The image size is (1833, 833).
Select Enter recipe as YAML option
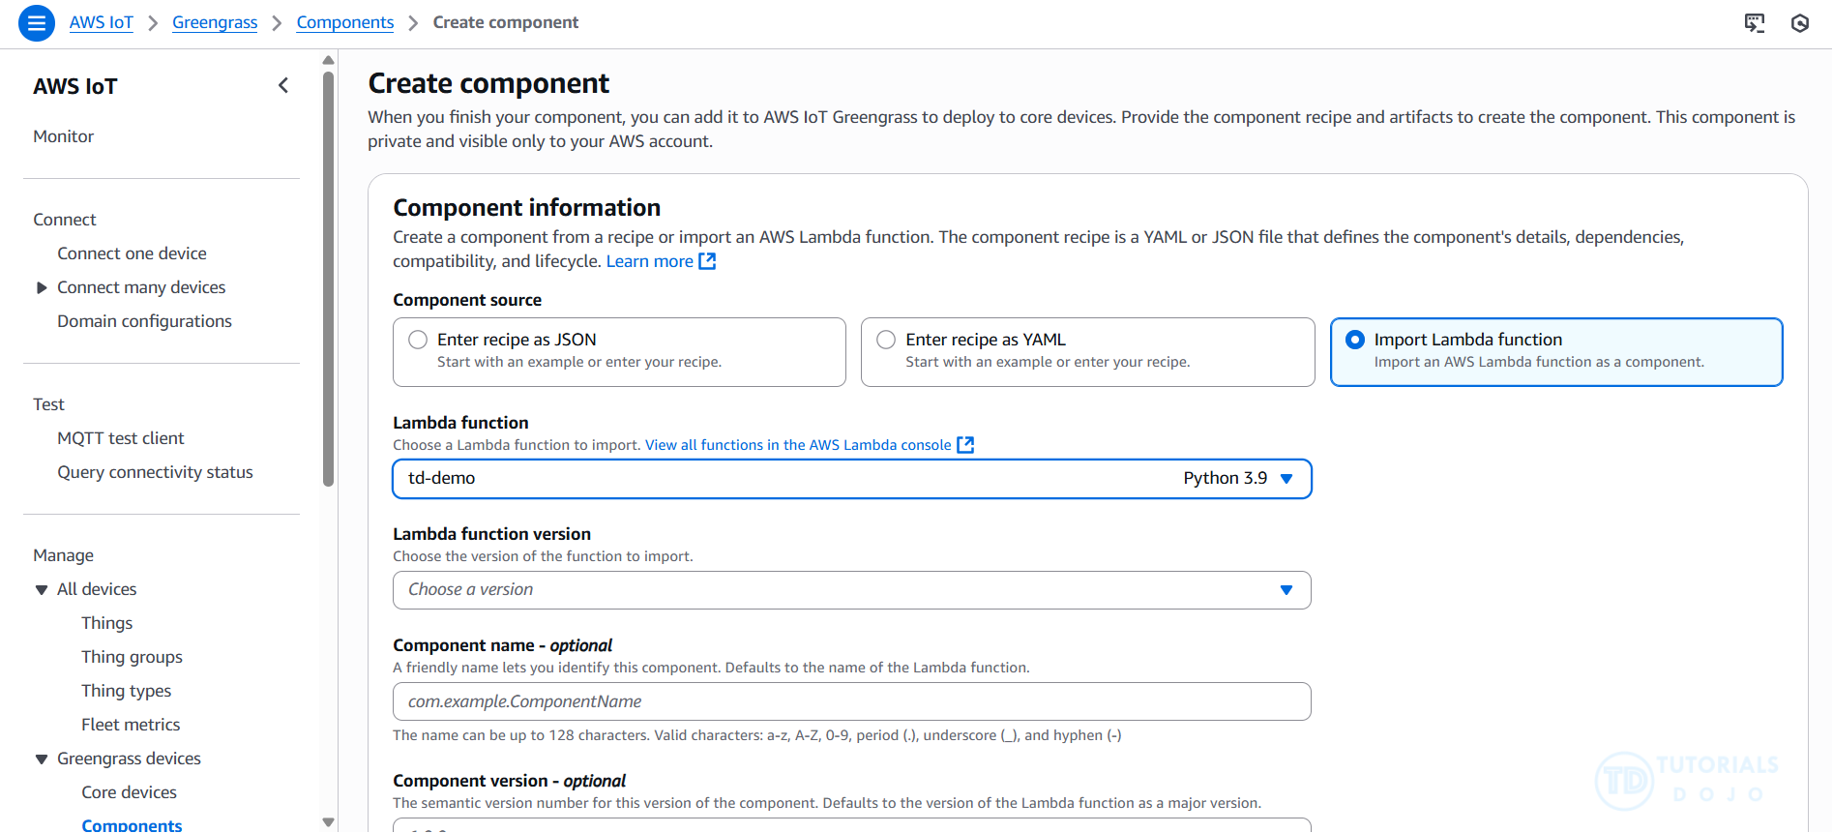(x=885, y=339)
